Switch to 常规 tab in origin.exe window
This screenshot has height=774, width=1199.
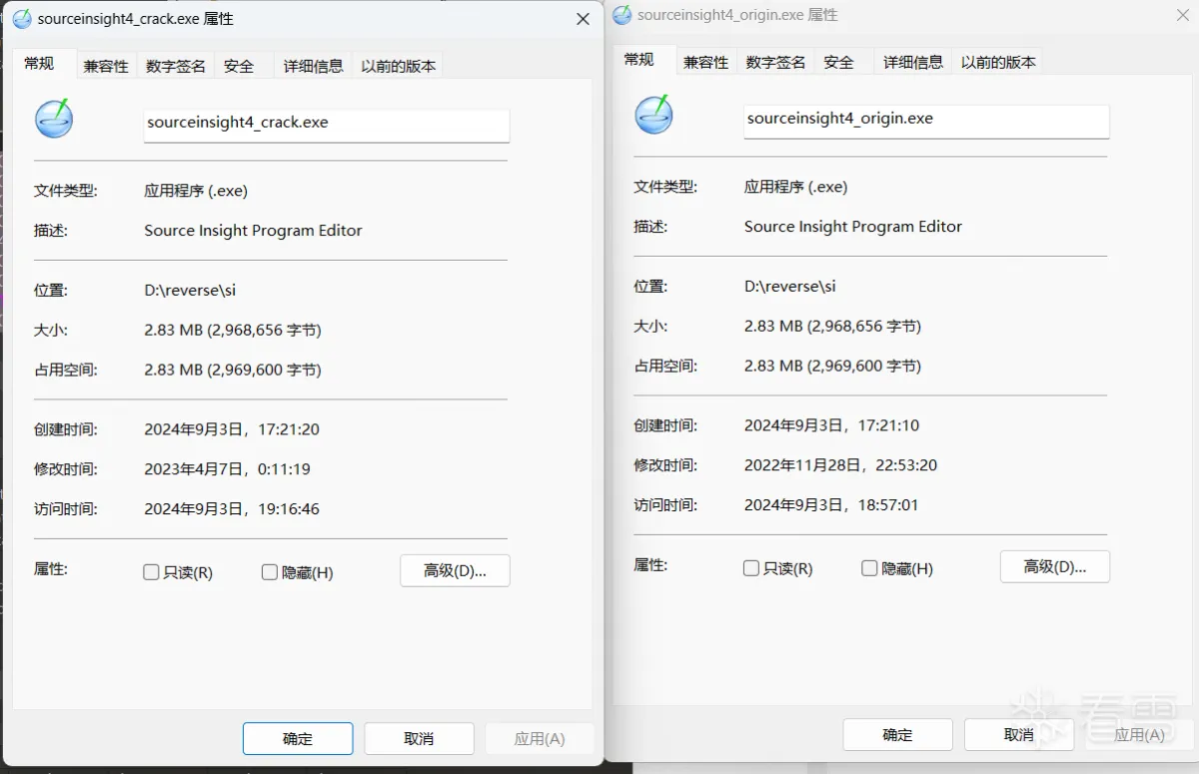click(x=639, y=59)
